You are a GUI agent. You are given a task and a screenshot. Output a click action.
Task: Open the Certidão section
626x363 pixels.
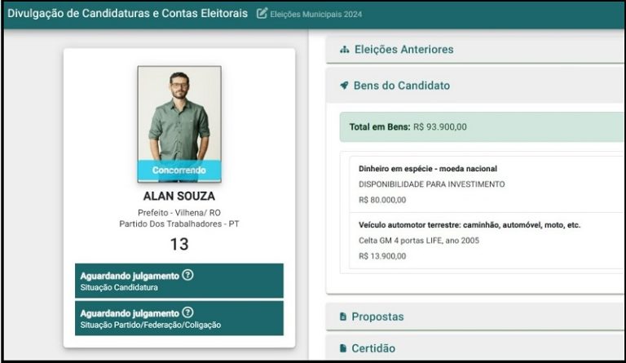click(x=373, y=348)
